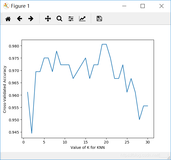Click the x-axis tick label 15
Screen dimensions: 171x160
tap(85, 142)
